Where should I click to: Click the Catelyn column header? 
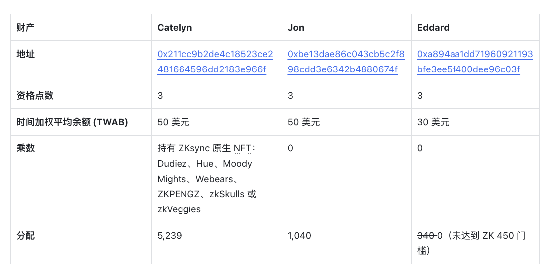point(175,27)
